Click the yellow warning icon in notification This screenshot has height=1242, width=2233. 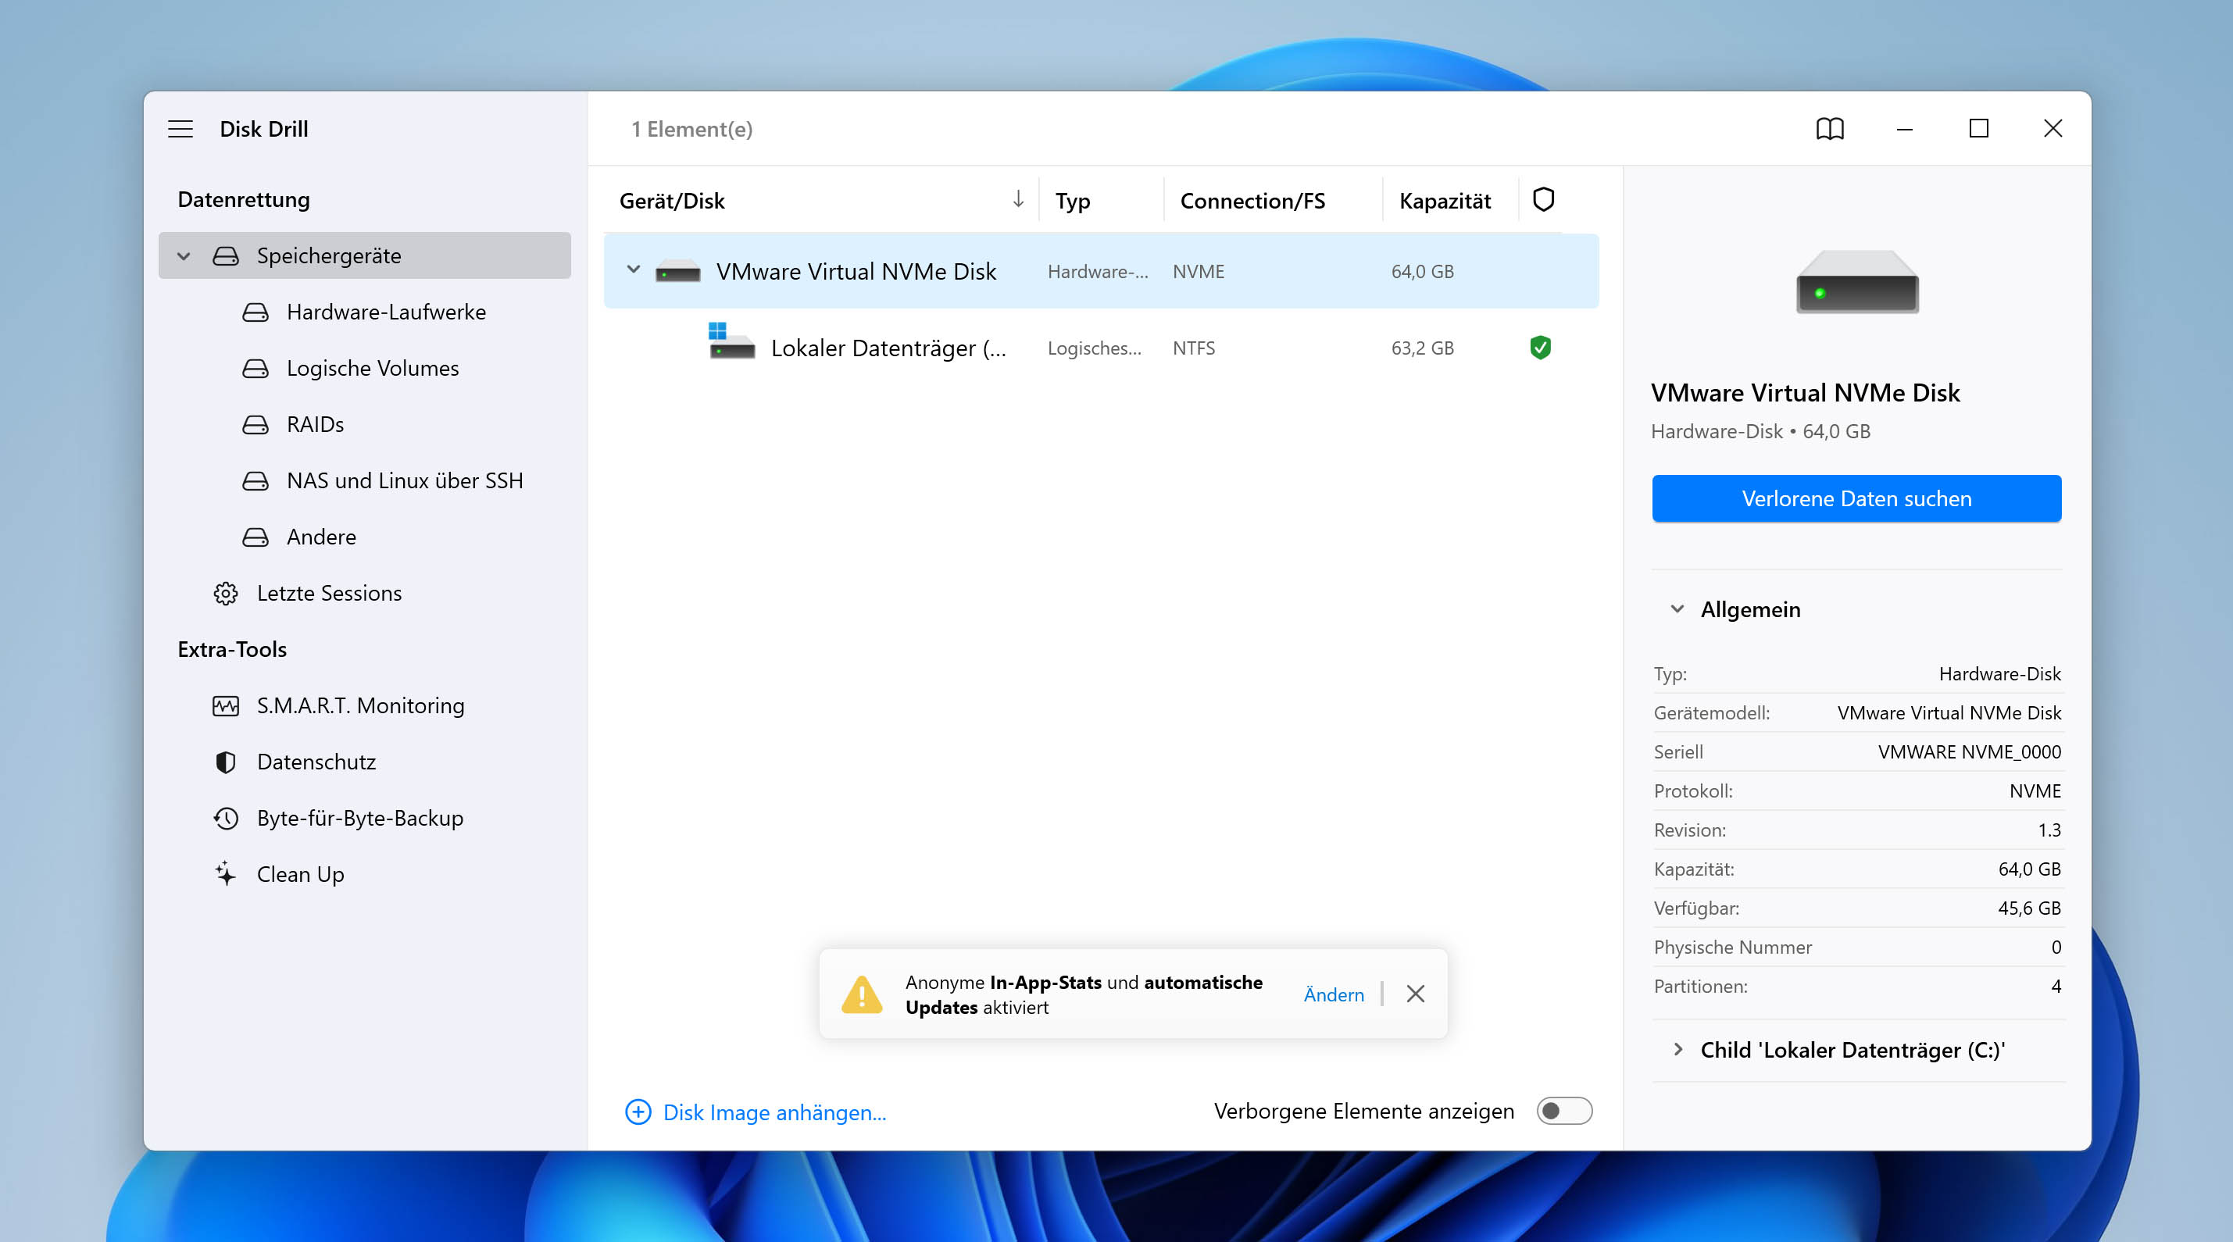tap(862, 994)
